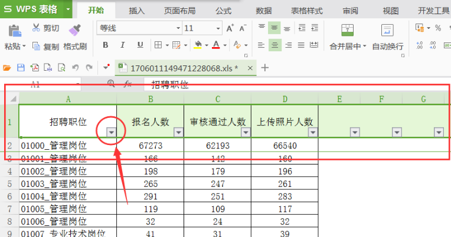451x237 pixels.
Task: Apply yellow fill color bucket
Action: [198, 45]
